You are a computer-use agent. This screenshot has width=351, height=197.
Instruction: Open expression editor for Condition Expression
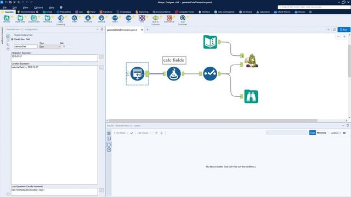point(101,67)
